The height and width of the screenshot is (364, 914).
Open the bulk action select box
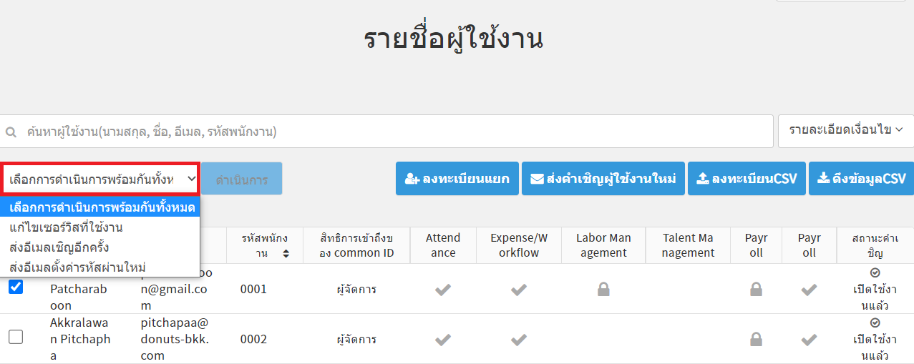pyautogui.click(x=101, y=179)
